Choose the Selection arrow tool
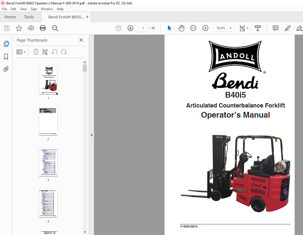Image resolution: width=303 pixels, height=235 pixels. [x=170, y=28]
